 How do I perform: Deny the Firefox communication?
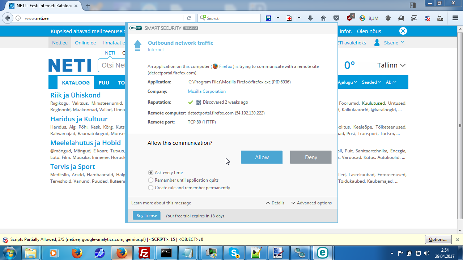(311, 157)
